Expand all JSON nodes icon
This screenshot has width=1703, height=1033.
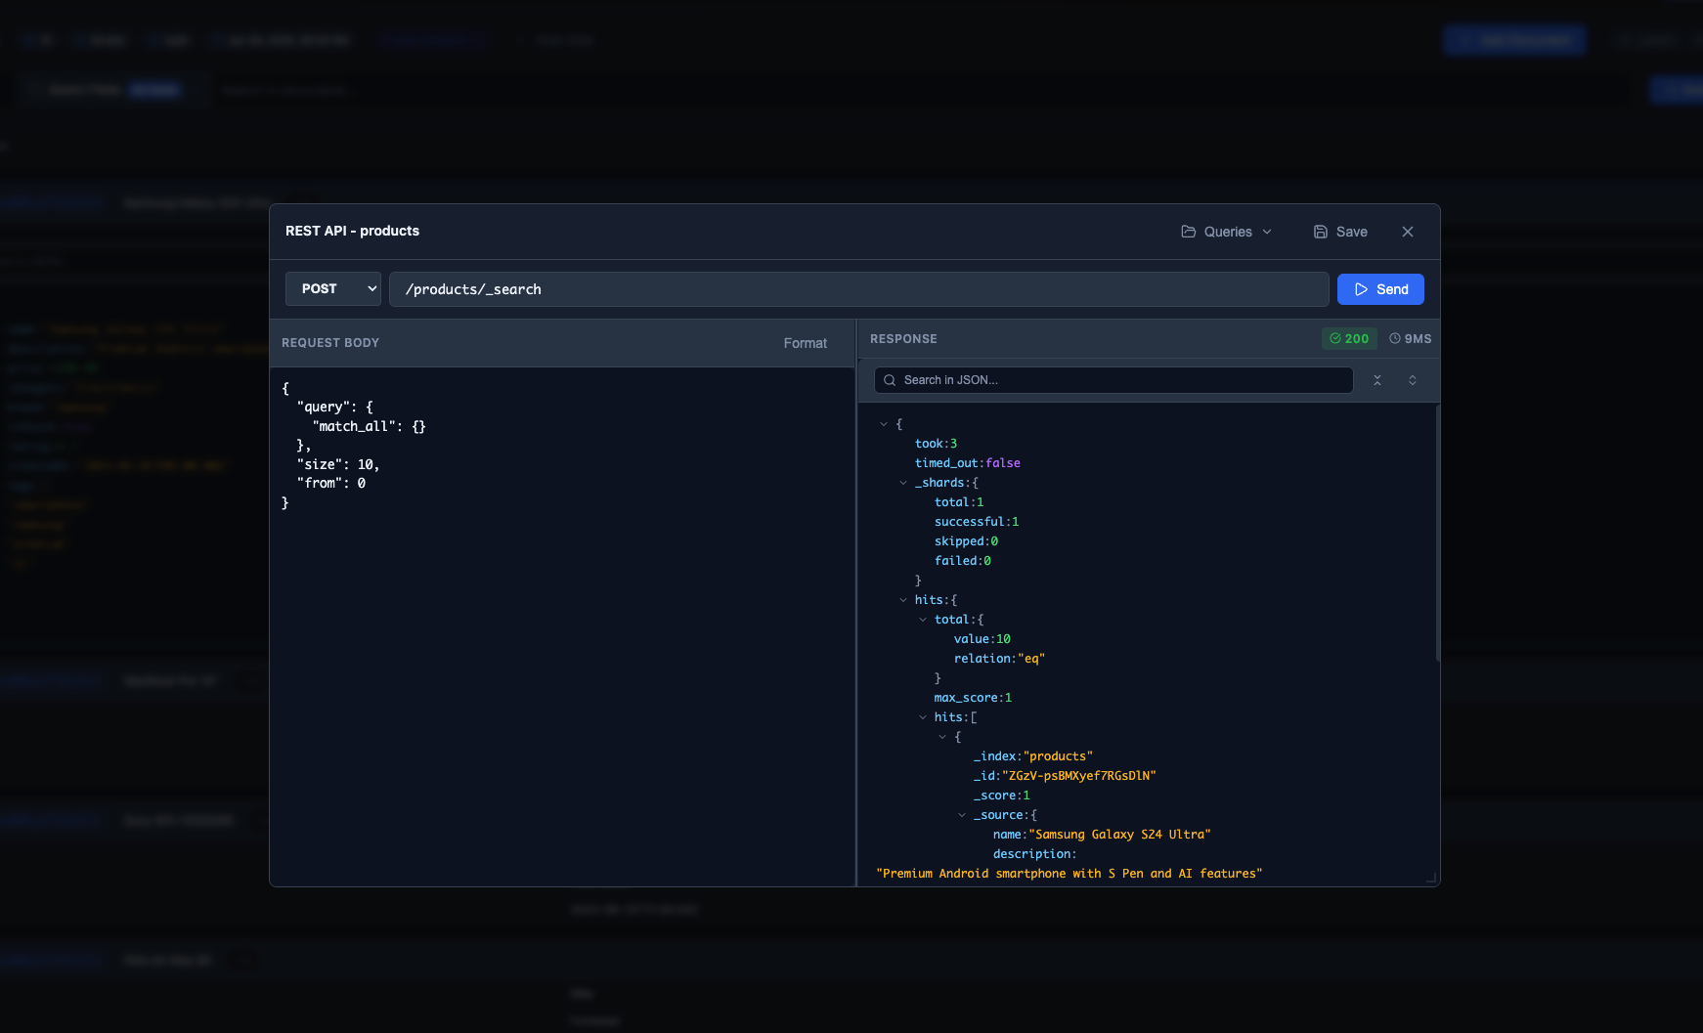(1413, 380)
